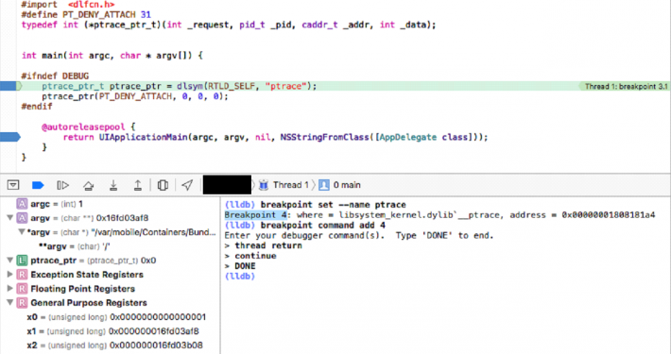Image resolution: width=671 pixels, height=354 pixels.
Task: Click the Thread 1 spool icon
Action: pyautogui.click(x=264, y=185)
